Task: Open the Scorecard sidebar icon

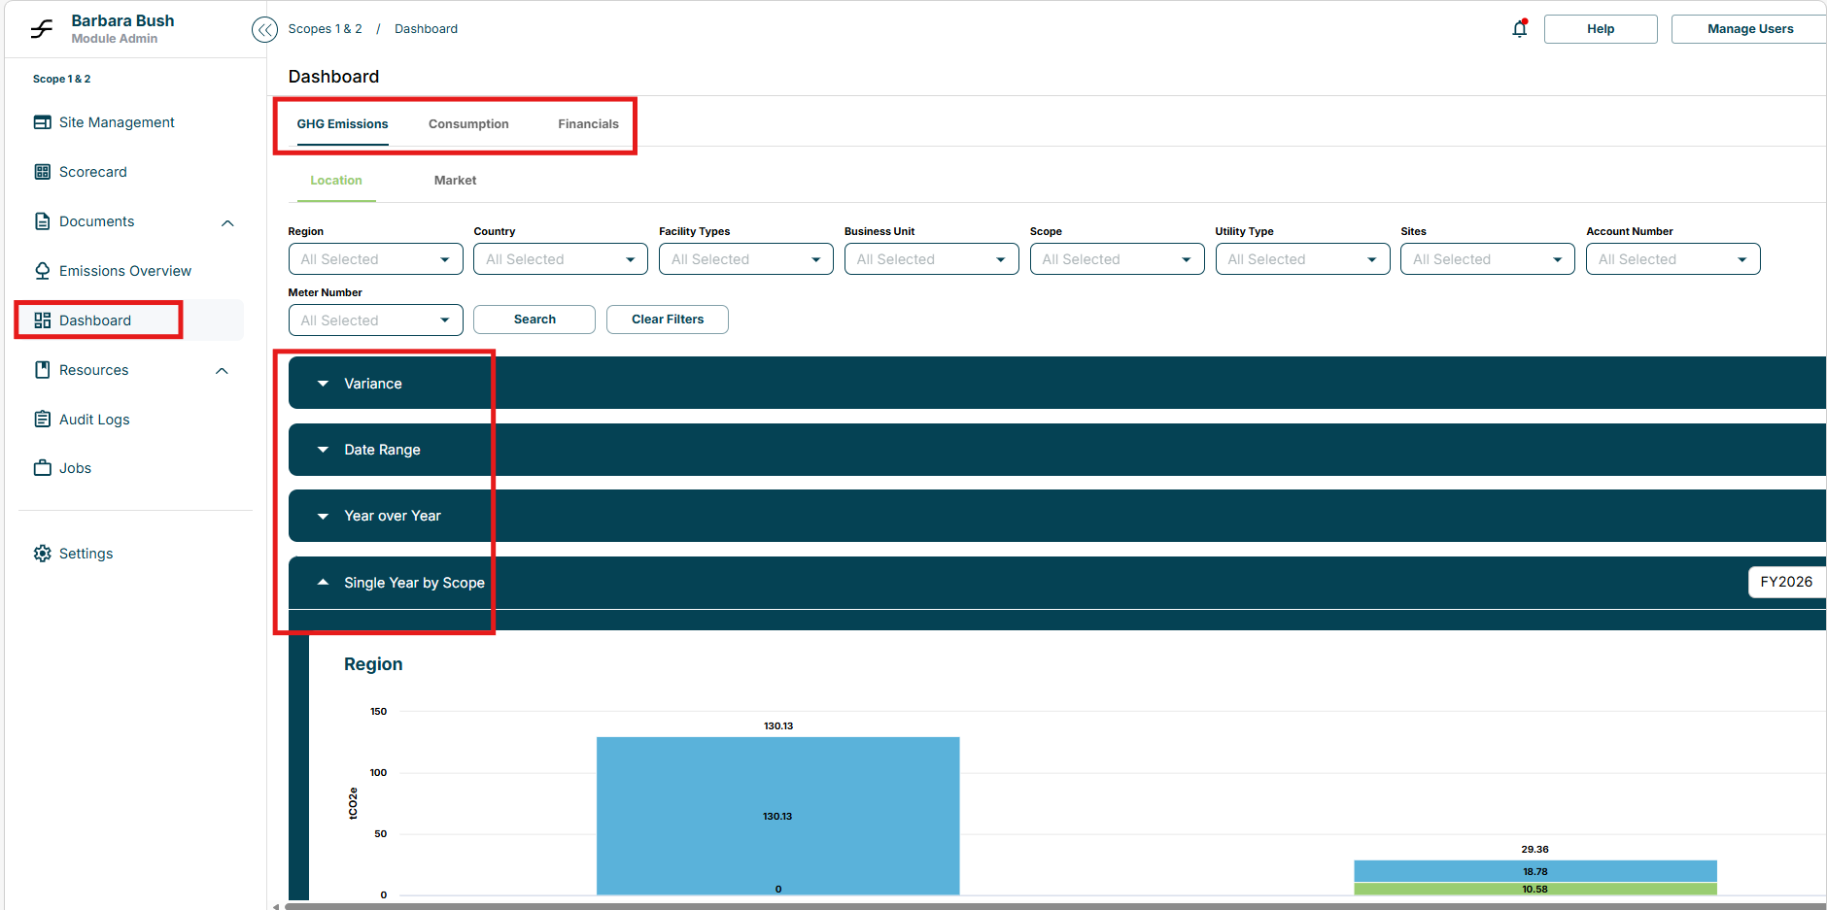Action: click(x=43, y=172)
